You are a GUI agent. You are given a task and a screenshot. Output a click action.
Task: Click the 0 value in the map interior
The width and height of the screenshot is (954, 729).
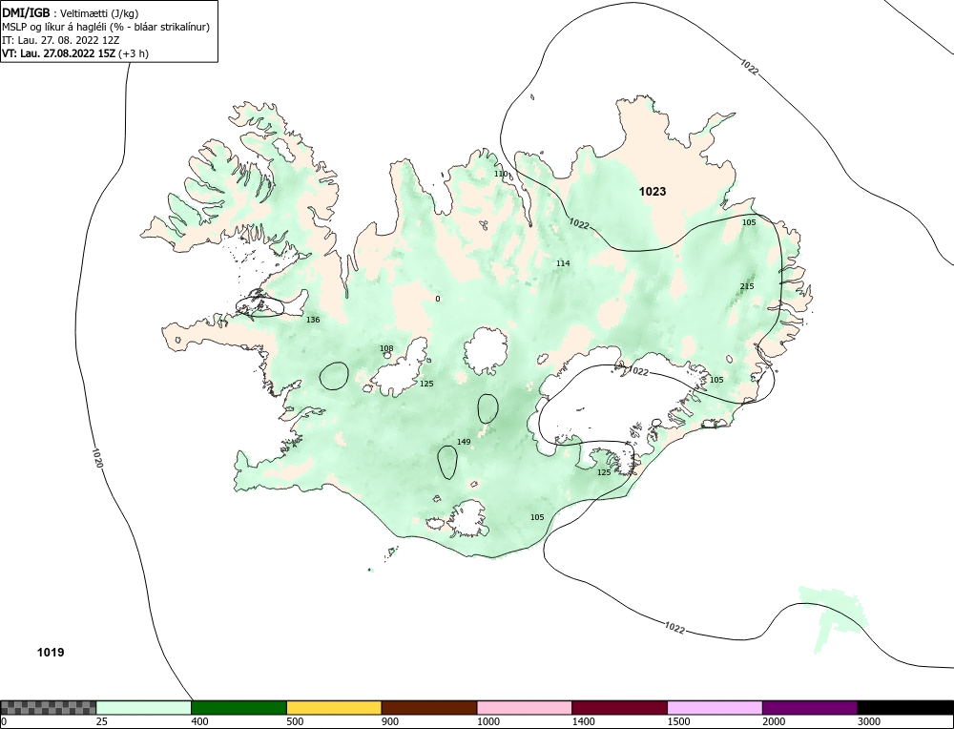pos(438,299)
